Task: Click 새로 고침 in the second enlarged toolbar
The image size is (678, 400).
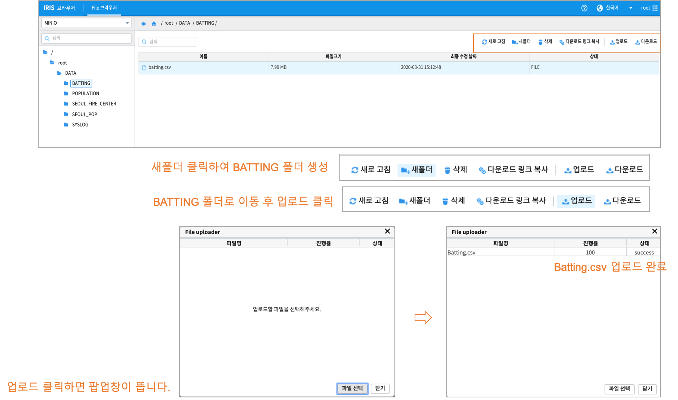Action: click(368, 201)
